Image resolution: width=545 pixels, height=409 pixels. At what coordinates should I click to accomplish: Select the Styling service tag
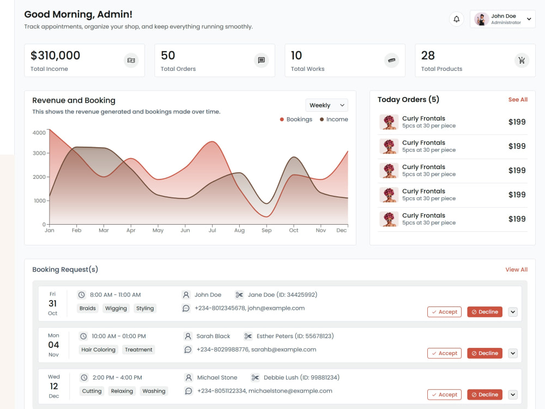145,309
